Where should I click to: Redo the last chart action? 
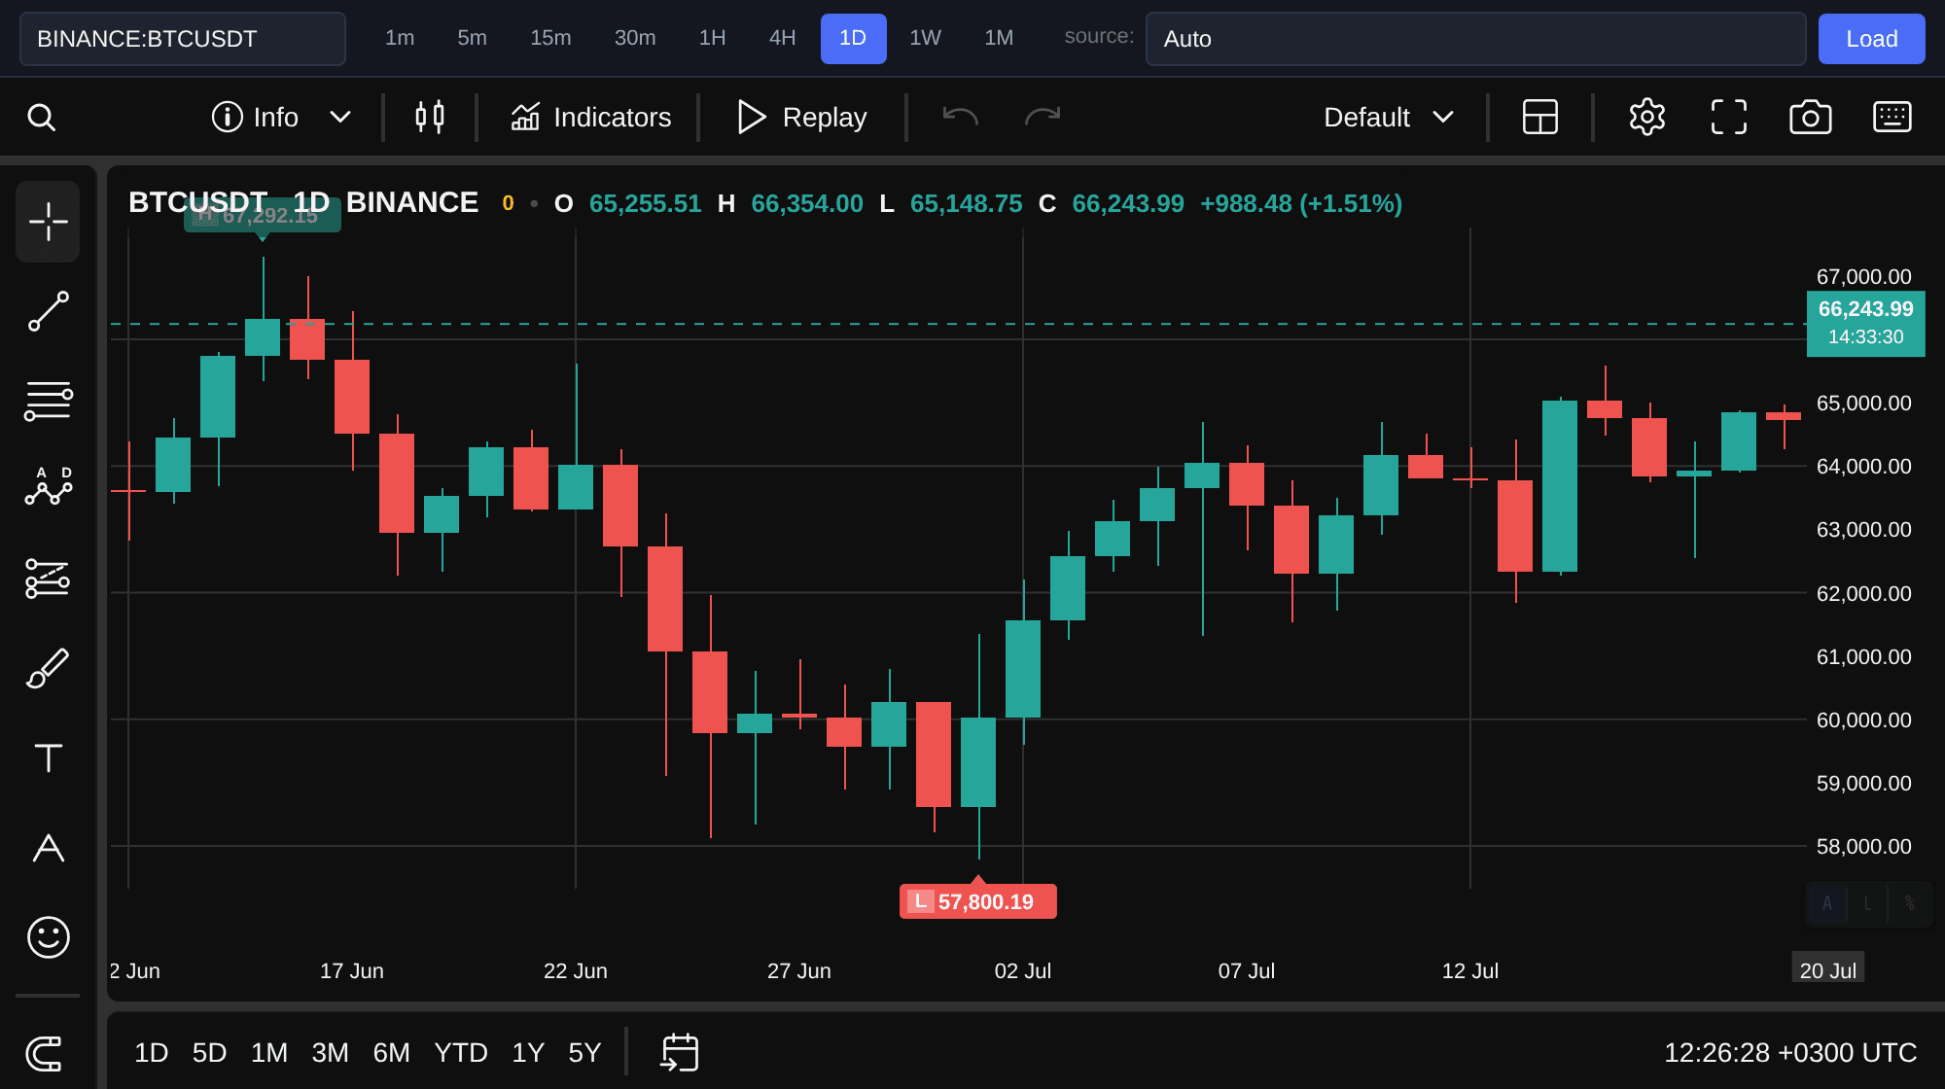[x=1043, y=118]
